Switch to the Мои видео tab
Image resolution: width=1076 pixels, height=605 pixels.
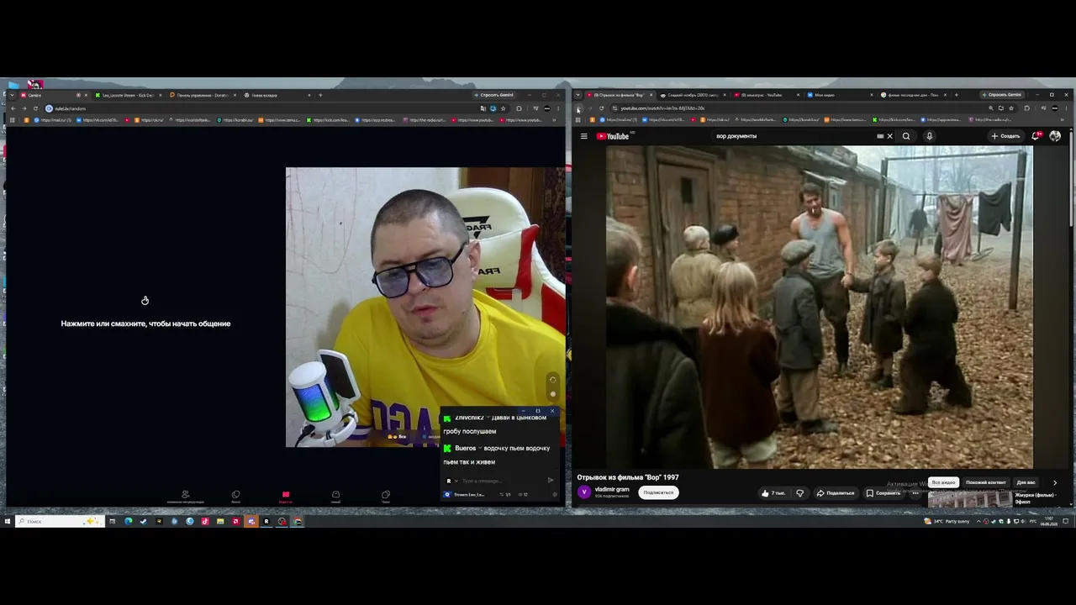(841, 95)
